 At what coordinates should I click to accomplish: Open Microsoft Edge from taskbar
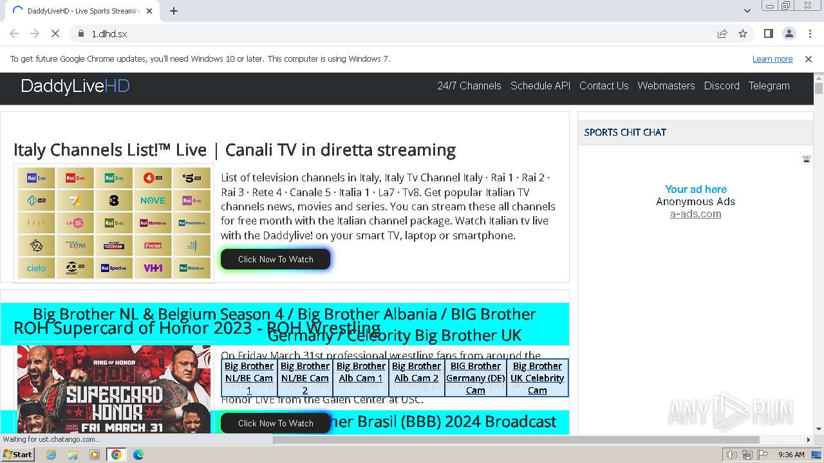pos(138,455)
